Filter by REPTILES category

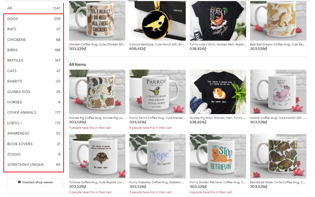pyautogui.click(x=34, y=60)
